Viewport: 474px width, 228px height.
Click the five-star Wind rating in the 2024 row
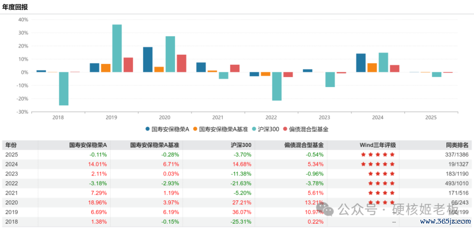click(x=377, y=164)
